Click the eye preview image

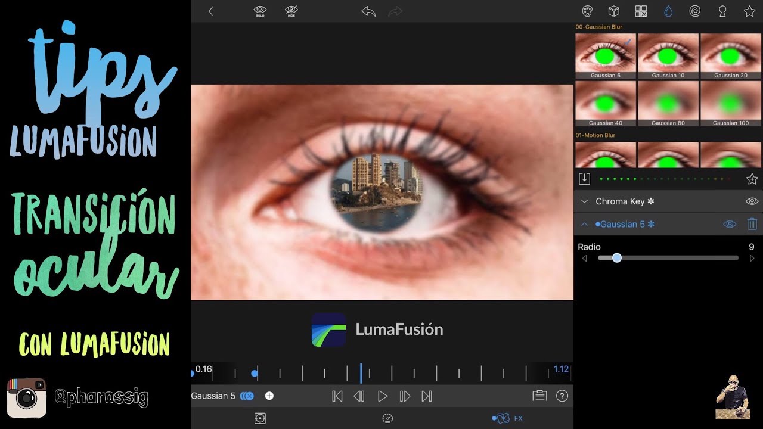382,192
